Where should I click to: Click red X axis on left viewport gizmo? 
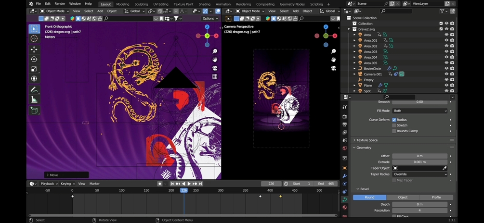point(216,36)
